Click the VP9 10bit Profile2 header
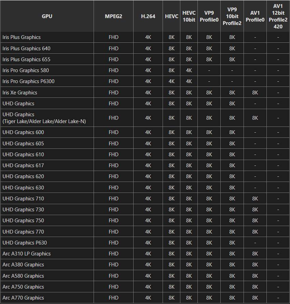The height and width of the screenshot is (304, 290). click(x=232, y=16)
